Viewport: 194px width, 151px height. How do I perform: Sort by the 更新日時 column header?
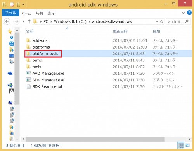pyautogui.click(x=120, y=31)
